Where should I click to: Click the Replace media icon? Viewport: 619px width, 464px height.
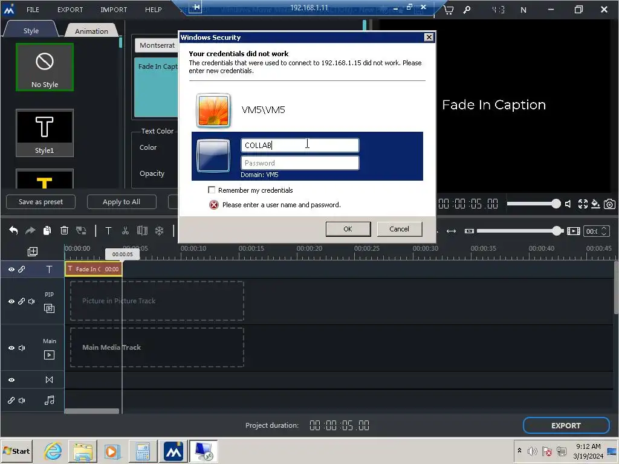(82, 230)
